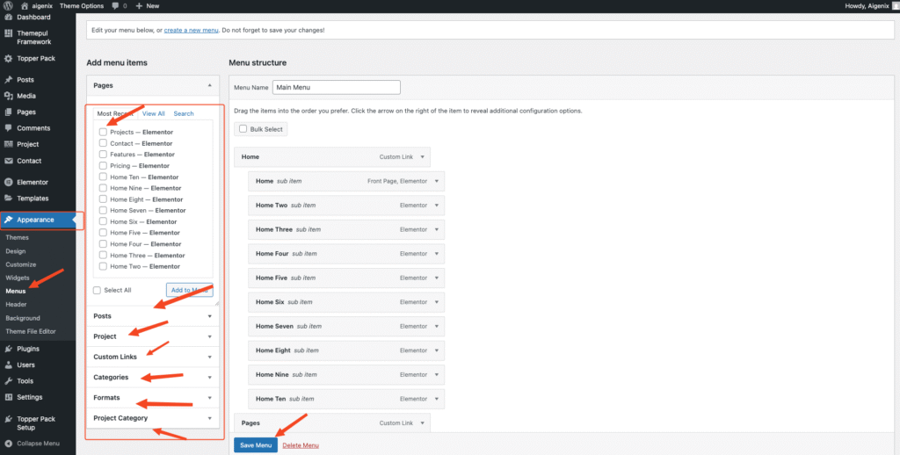This screenshot has height=455, width=900.
Task: Click the Collapse Menu icon
Action: tap(8, 443)
